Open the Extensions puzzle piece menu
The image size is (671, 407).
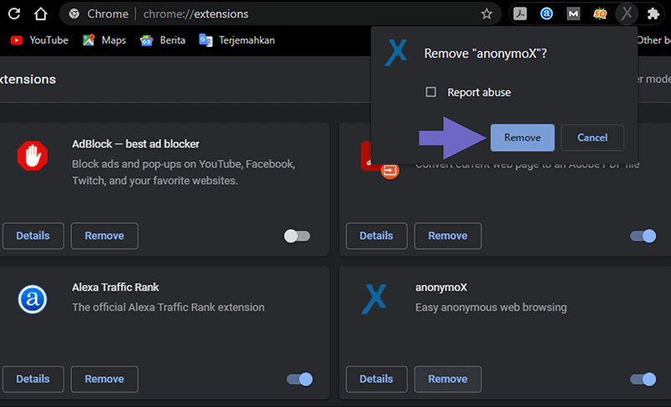pos(653,13)
